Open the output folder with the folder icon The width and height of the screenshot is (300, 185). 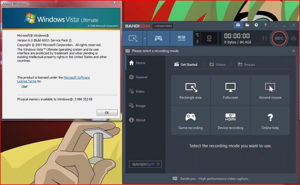[247, 25]
